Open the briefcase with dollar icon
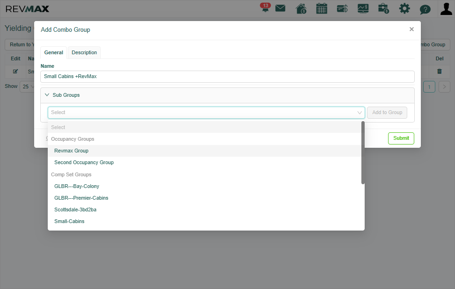Screen dimensions: 455x289 coord(384,8)
